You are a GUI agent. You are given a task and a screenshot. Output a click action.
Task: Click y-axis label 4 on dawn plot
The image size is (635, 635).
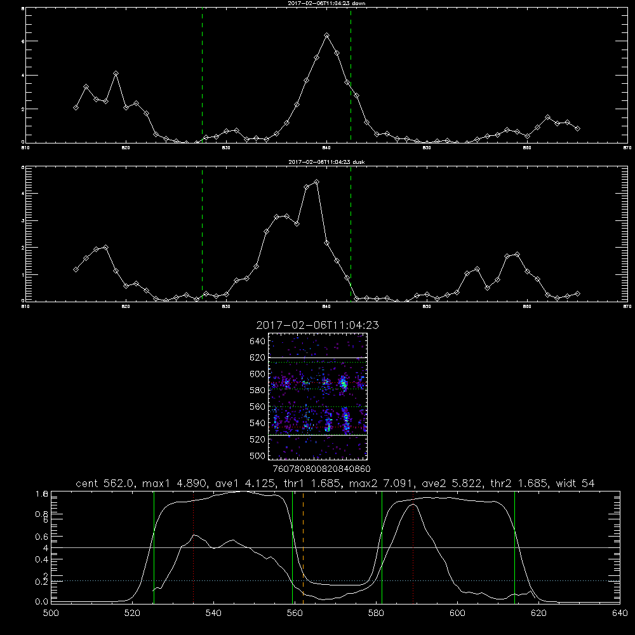[x=22, y=76]
